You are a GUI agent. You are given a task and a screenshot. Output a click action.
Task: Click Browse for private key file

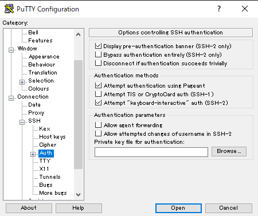[229, 151]
